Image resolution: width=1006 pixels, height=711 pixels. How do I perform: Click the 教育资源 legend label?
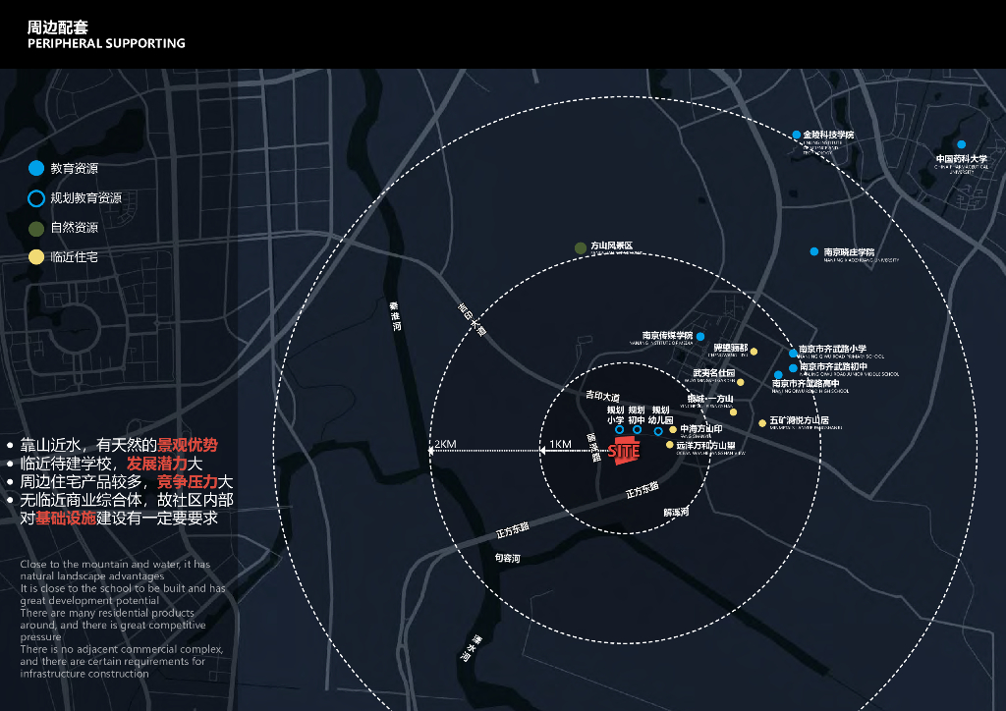pos(75,168)
